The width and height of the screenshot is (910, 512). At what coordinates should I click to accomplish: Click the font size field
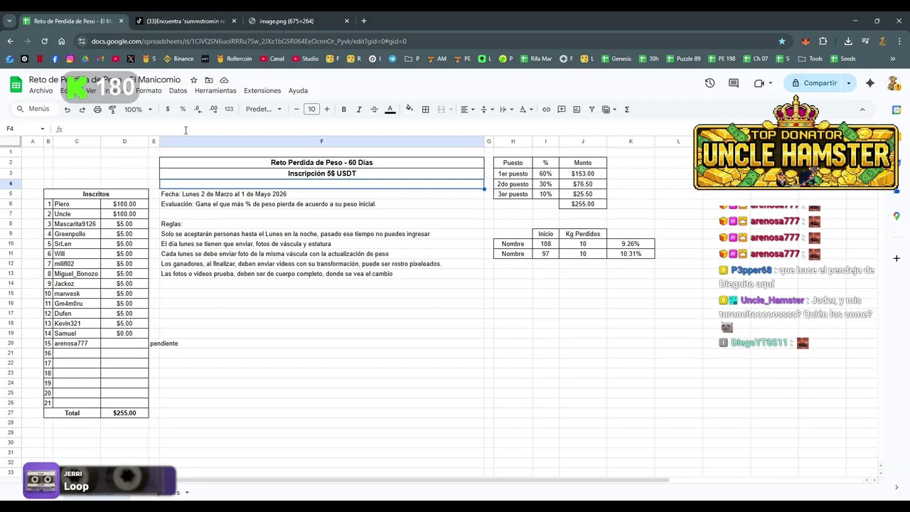click(311, 110)
